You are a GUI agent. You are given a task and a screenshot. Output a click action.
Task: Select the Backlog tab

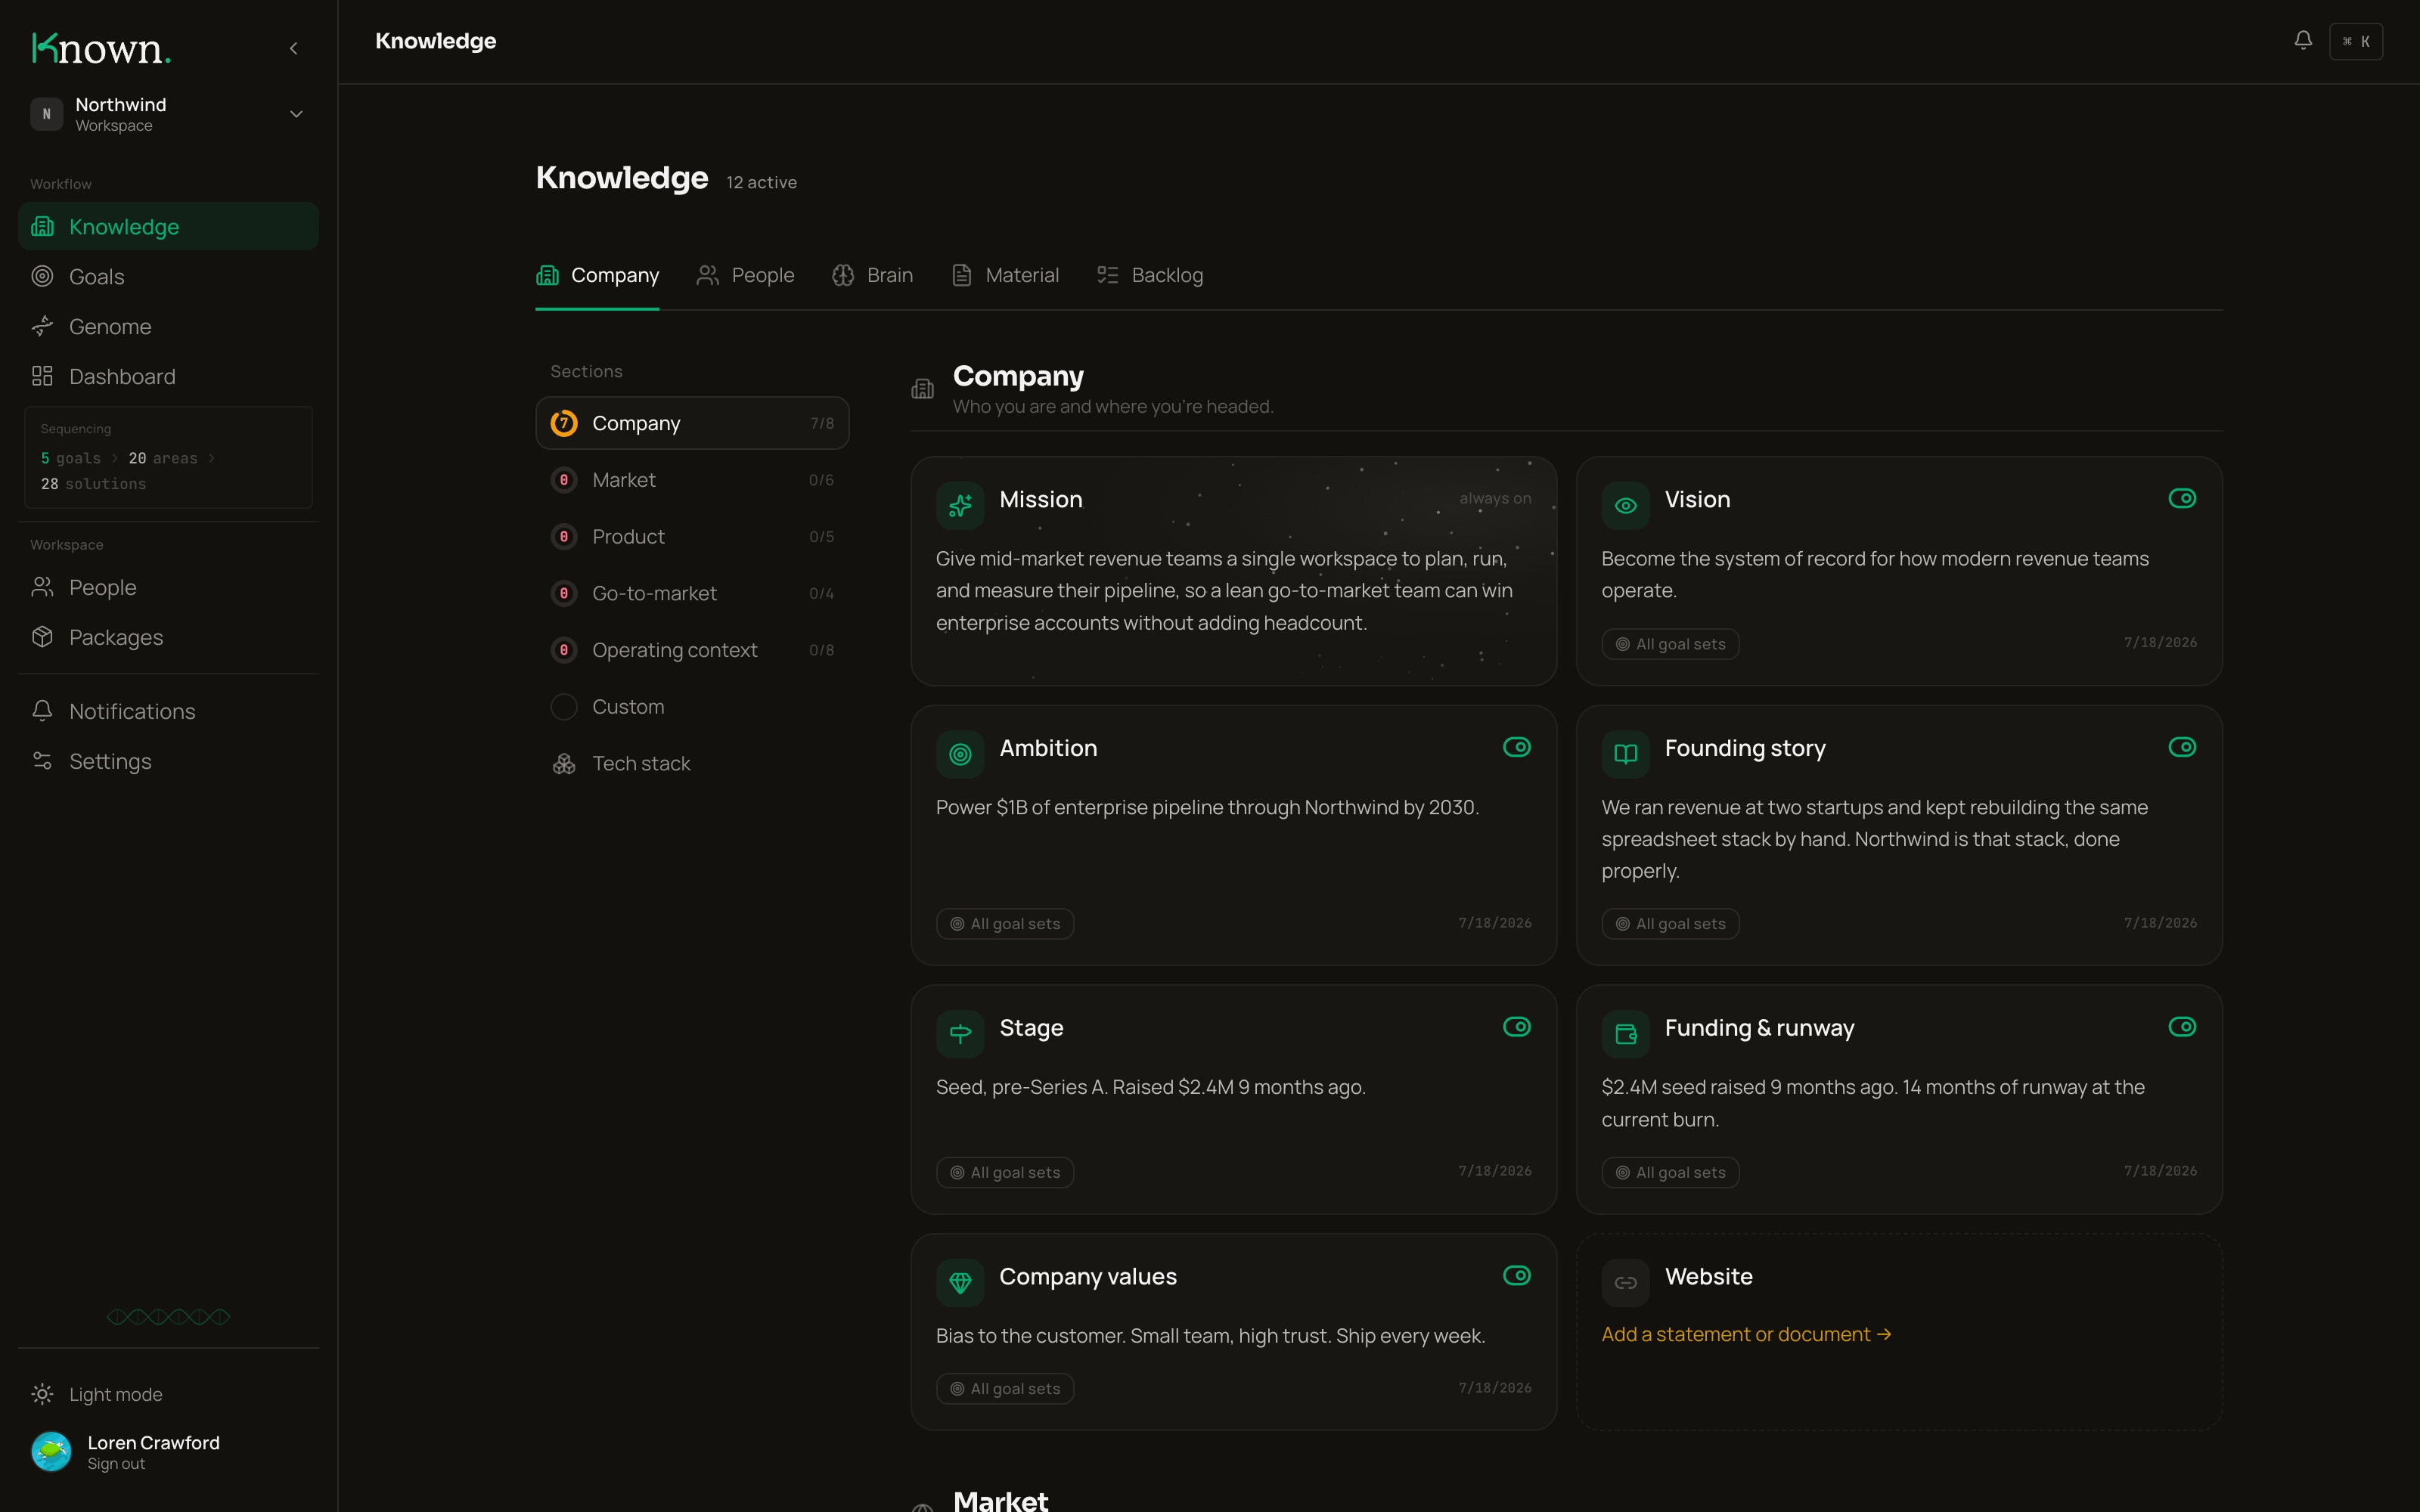click(1150, 275)
